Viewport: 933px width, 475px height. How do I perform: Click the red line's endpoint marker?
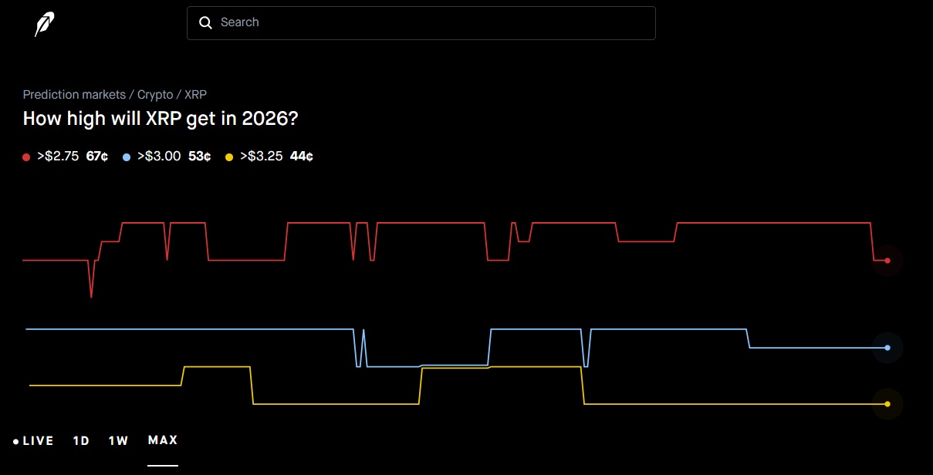coord(887,261)
